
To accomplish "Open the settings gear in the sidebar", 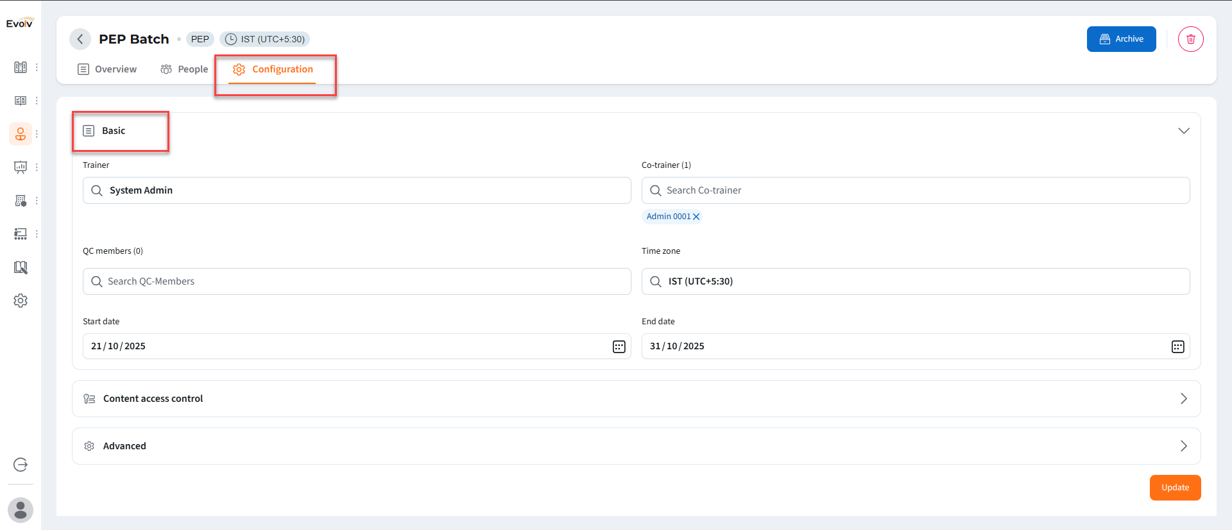I will coord(21,301).
